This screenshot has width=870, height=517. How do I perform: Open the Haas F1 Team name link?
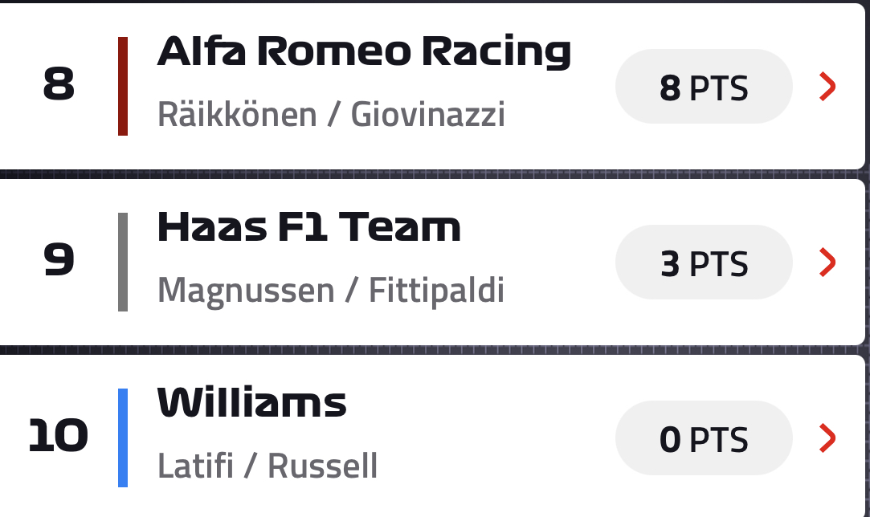click(309, 227)
